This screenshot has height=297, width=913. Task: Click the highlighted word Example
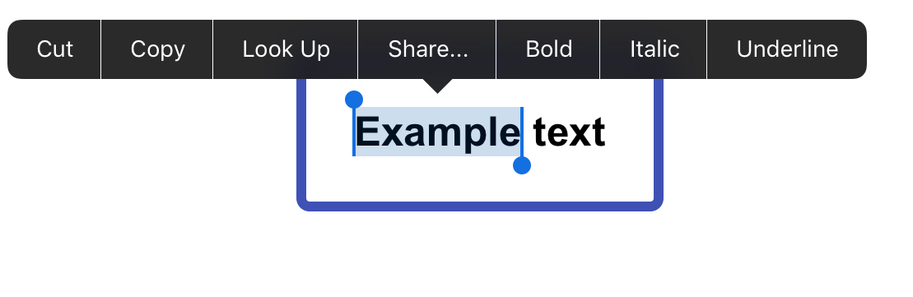click(438, 132)
